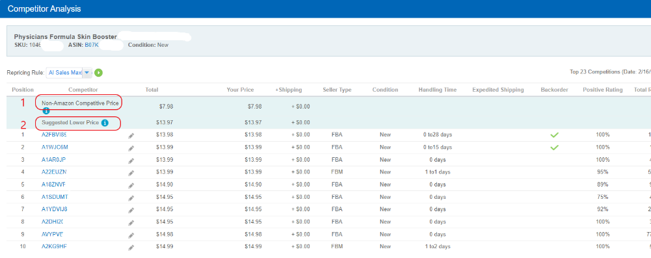Click the Your Price column header
The image size is (651, 258).
tap(240, 90)
